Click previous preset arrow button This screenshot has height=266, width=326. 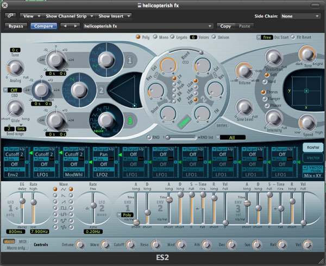[65, 26]
